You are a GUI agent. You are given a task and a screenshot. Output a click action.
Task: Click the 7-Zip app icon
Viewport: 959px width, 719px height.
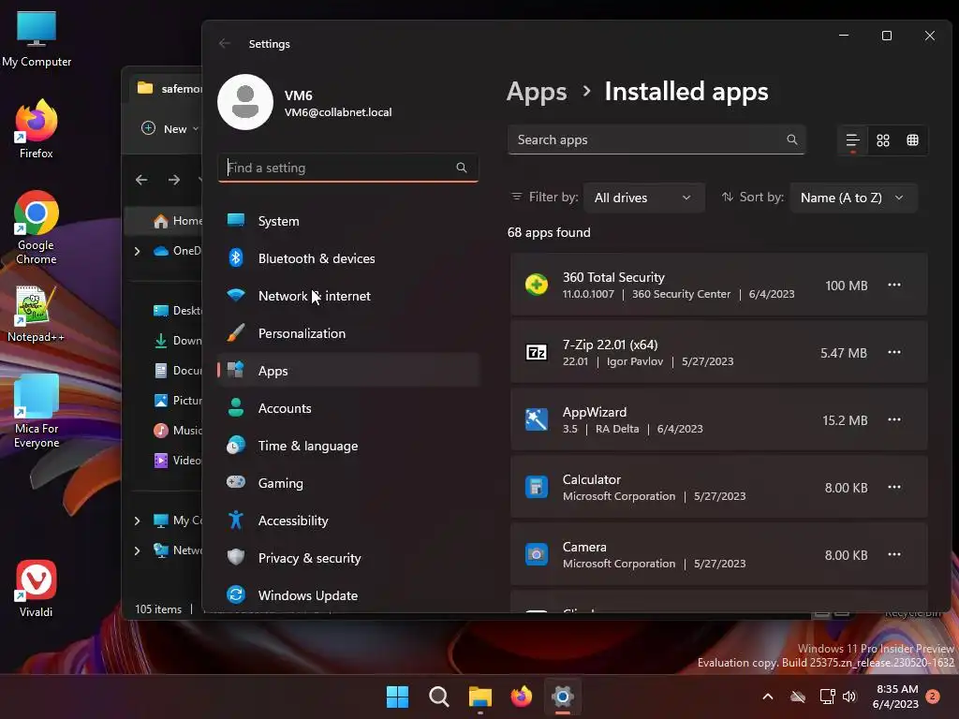click(537, 352)
